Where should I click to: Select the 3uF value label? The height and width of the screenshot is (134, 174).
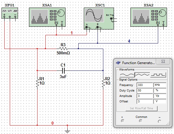point(63,77)
